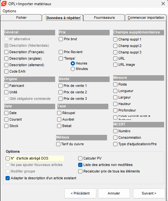This screenshot has height=201, width=168.
Task: Click the Annuler button
Action: pyautogui.click(x=114, y=193)
